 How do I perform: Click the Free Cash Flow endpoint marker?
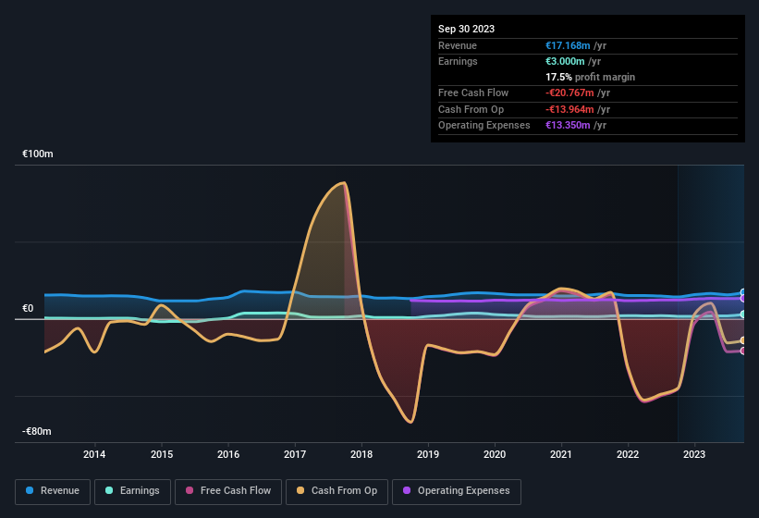(x=743, y=351)
